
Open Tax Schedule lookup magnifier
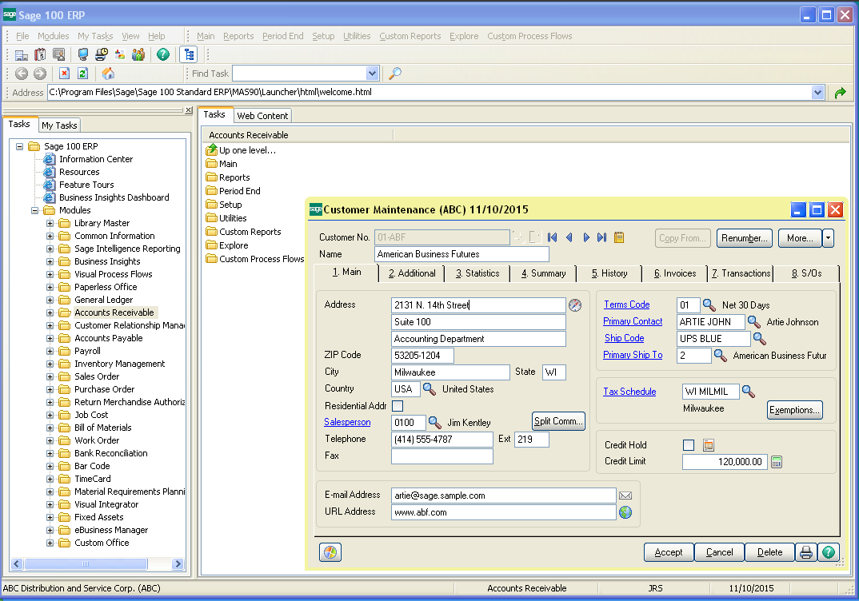pos(749,392)
